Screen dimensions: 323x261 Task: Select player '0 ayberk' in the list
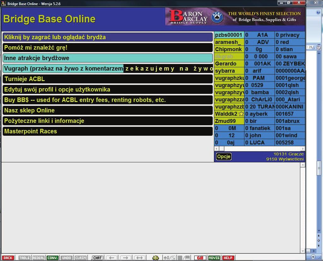coord(260,114)
